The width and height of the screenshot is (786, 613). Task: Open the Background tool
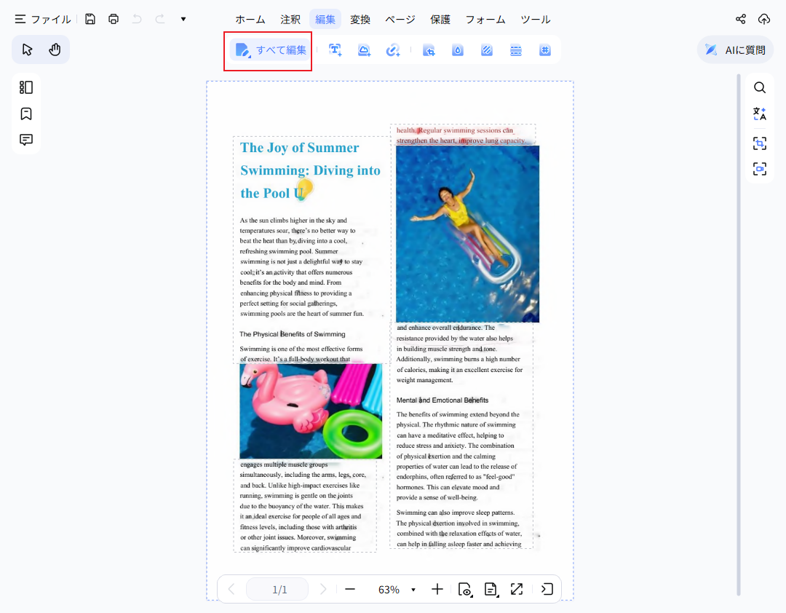click(486, 50)
